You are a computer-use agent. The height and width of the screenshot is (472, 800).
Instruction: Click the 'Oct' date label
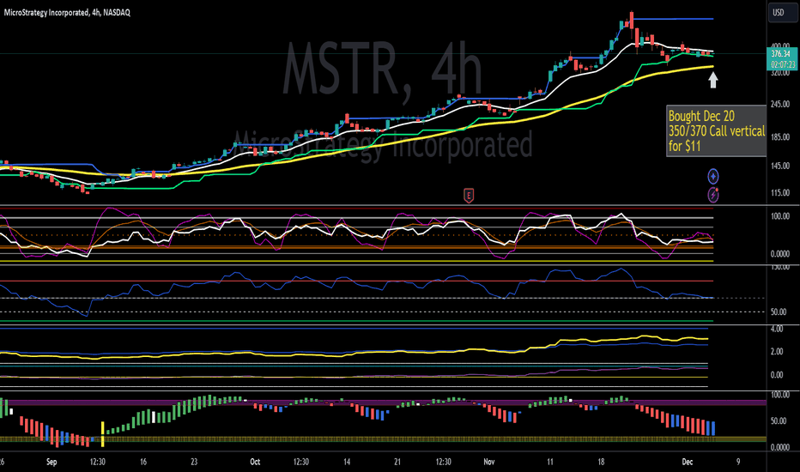pos(255,462)
